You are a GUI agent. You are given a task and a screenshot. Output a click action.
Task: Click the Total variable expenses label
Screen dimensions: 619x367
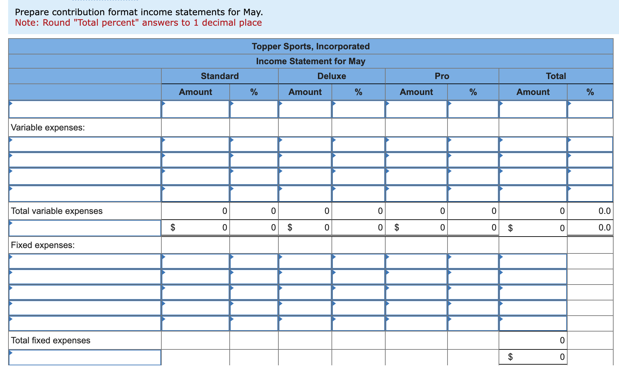57,211
